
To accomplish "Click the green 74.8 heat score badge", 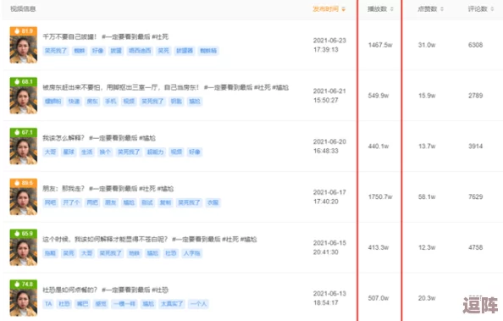I will 24,284.
